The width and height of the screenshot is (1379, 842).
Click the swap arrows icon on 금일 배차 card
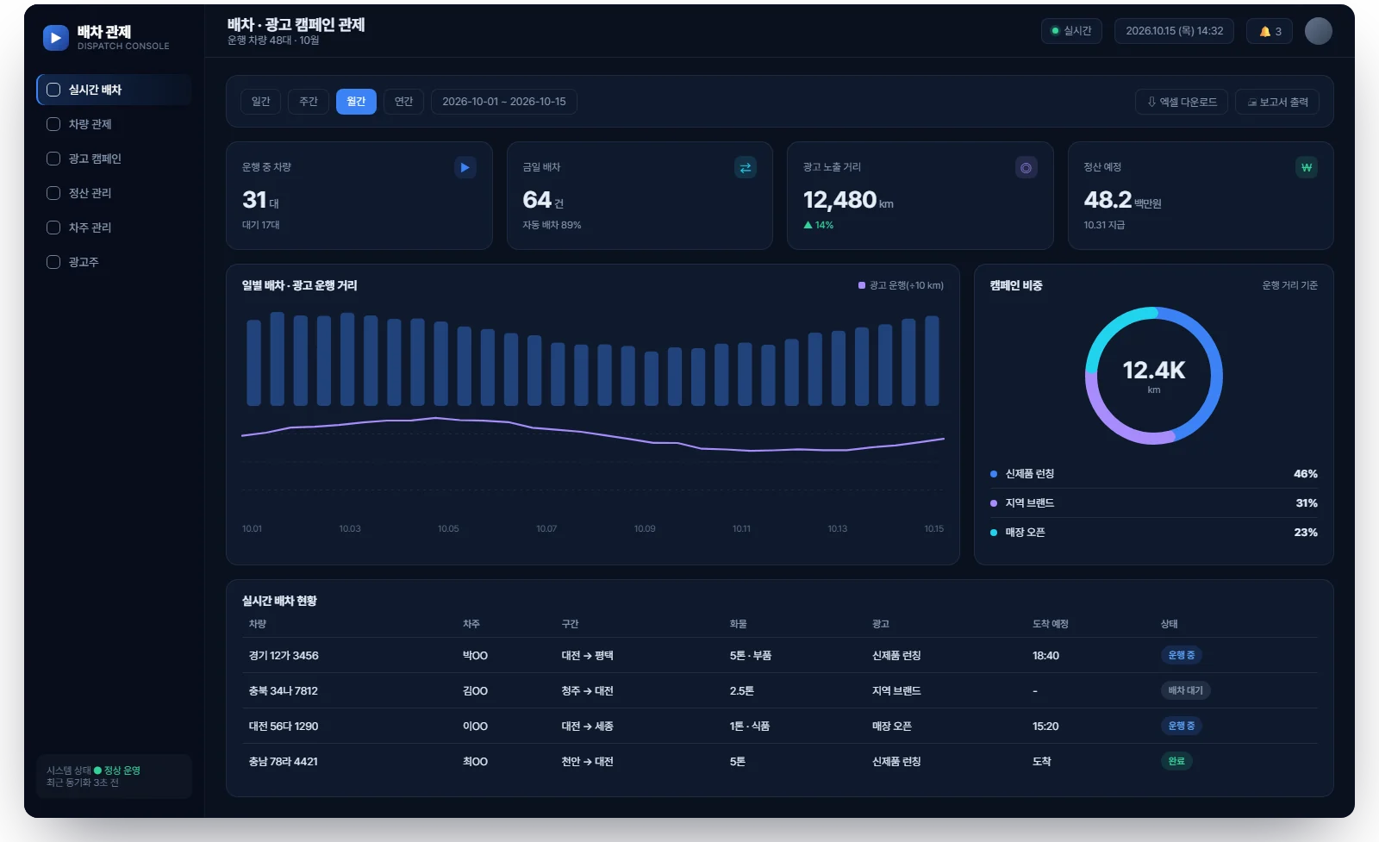click(746, 167)
